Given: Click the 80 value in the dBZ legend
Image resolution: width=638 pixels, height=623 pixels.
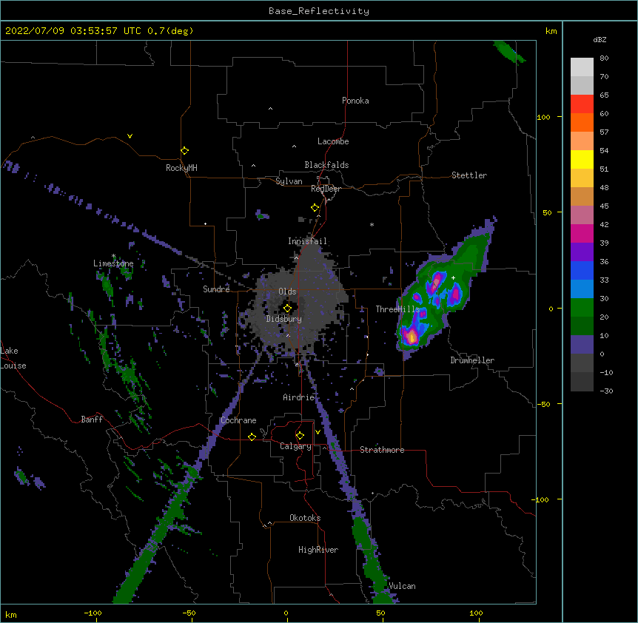Looking at the screenshot, I should (x=604, y=58).
